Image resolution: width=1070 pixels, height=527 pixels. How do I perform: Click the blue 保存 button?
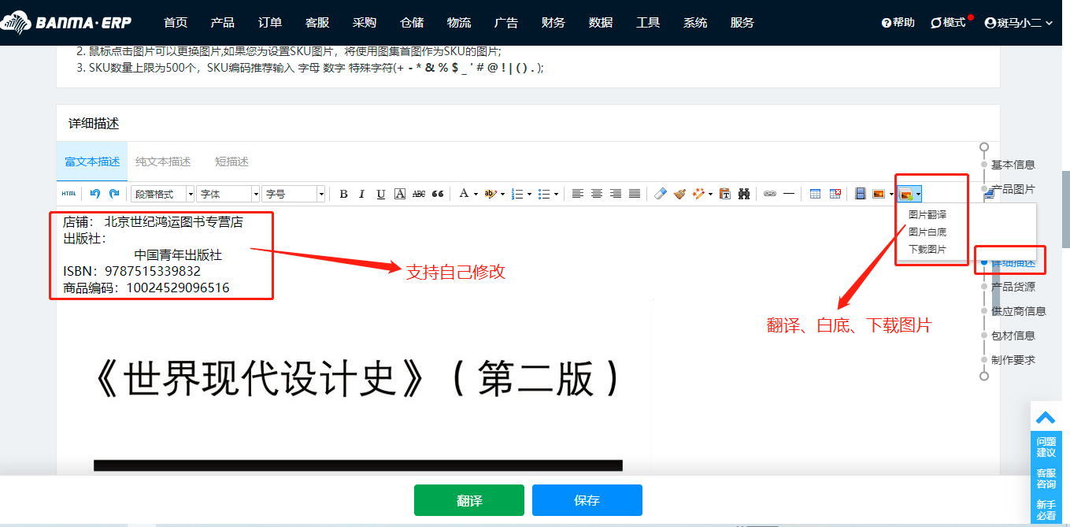click(587, 500)
